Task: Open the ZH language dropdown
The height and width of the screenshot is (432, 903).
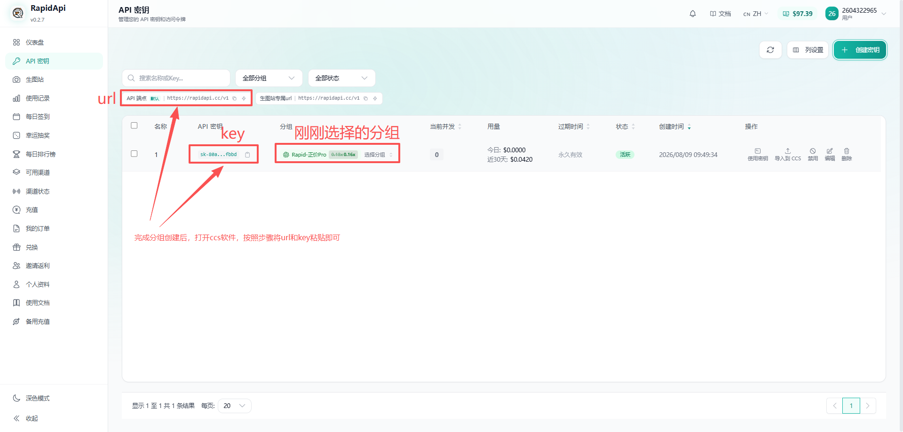Action: pos(755,14)
